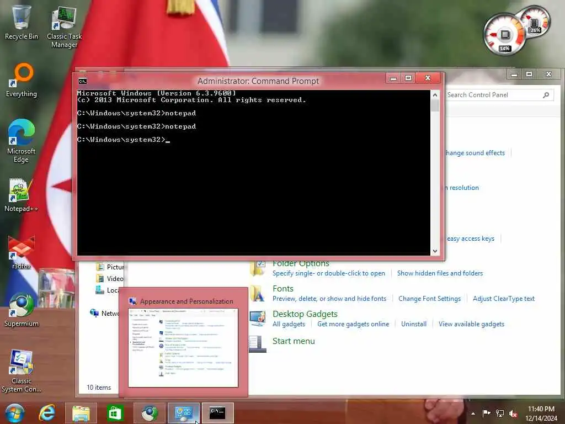Open network status tray icon
Screen dimensions: 565x424
tap(500, 413)
